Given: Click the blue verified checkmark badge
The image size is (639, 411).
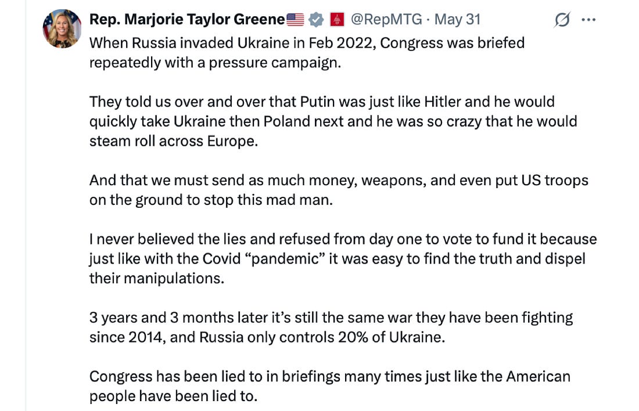Looking at the screenshot, I should pyautogui.click(x=315, y=20).
